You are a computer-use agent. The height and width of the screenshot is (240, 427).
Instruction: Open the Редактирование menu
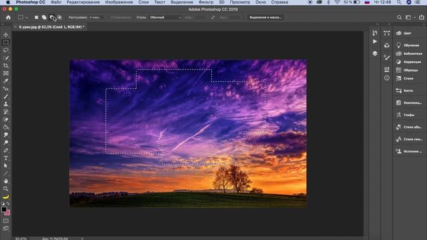[83, 2]
